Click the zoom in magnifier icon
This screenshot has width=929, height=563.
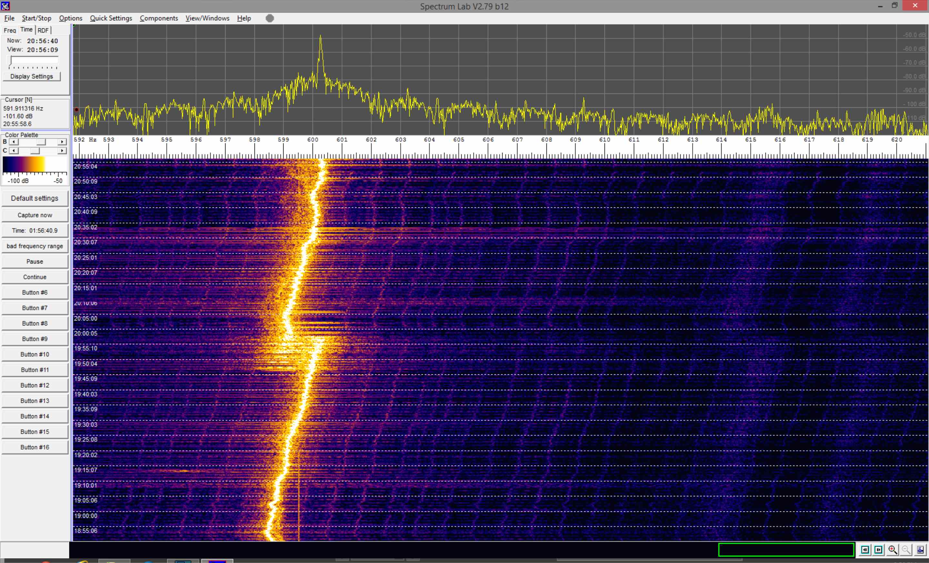tap(893, 550)
